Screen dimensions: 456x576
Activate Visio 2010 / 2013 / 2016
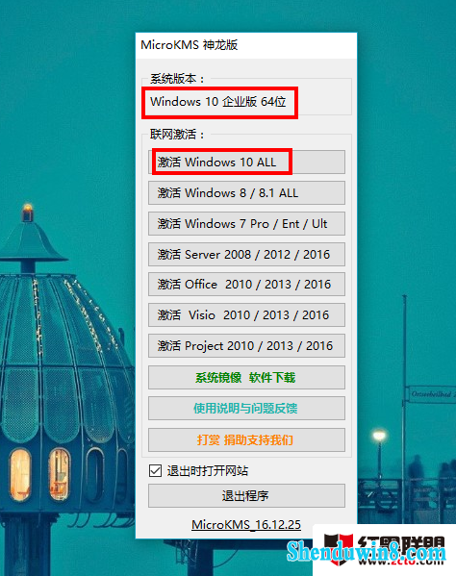point(246,314)
